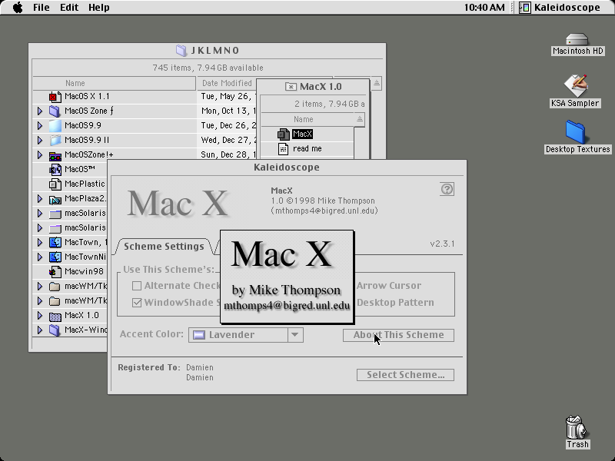The height and width of the screenshot is (461, 615).
Task: Open the Help menu
Action: (x=99, y=8)
